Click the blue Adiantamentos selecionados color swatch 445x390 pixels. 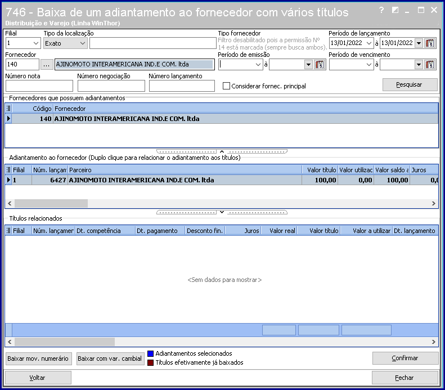pos(150,353)
